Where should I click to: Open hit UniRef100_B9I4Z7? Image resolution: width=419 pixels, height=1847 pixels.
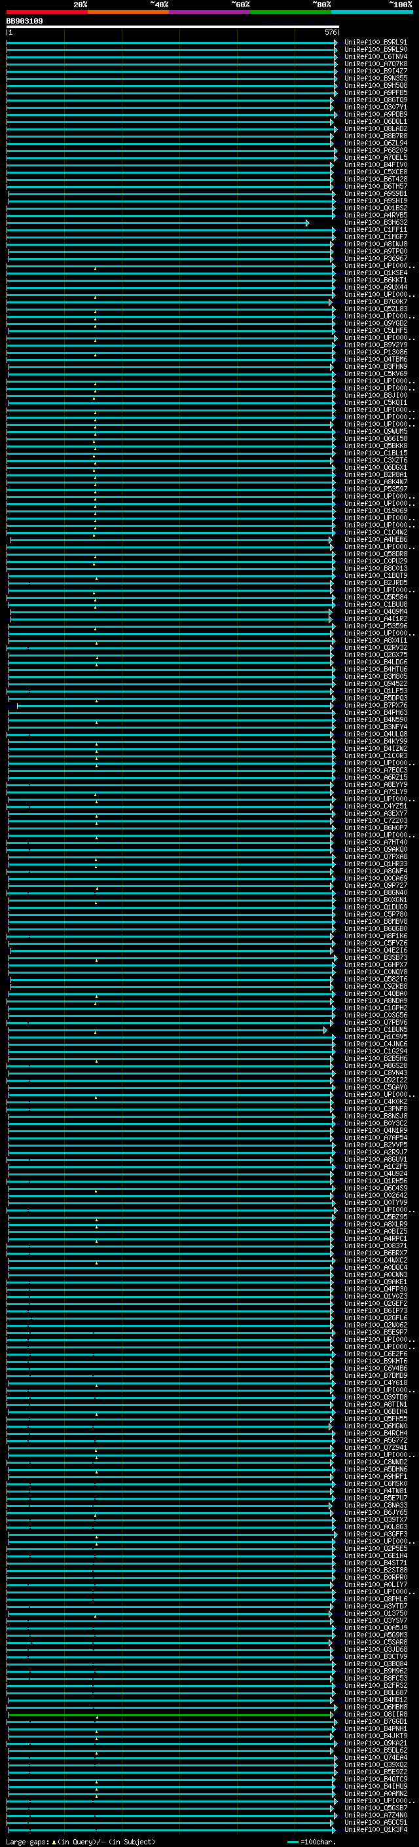click(x=375, y=71)
